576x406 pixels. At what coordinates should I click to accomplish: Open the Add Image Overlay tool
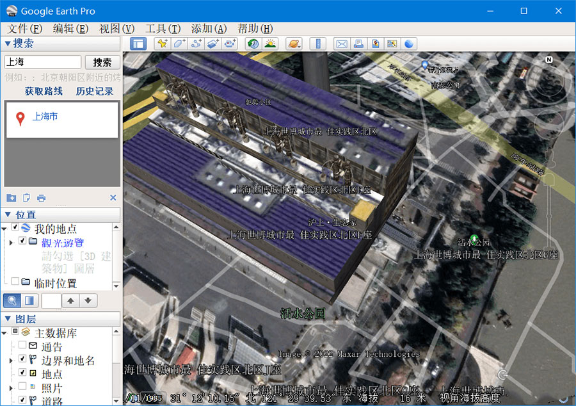click(212, 44)
